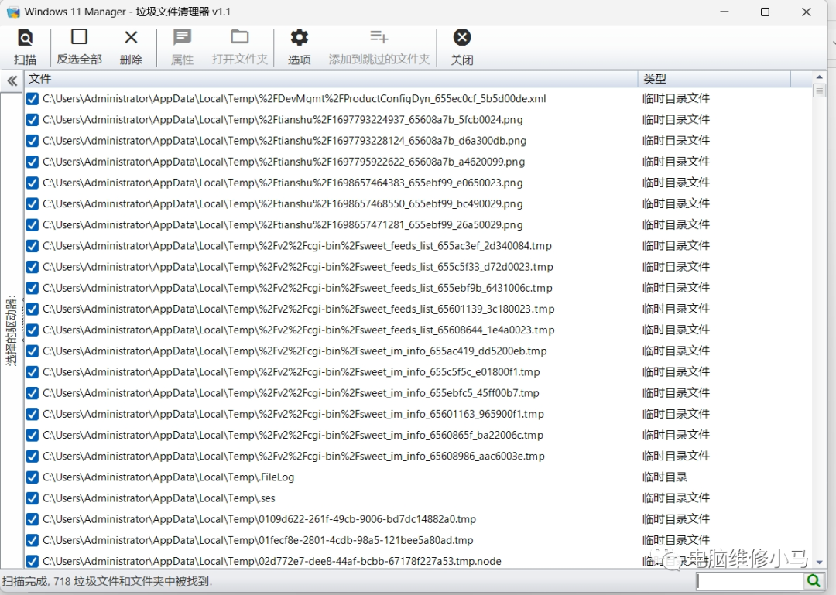Click the vertical scrollbar thumb
The image size is (836, 595).
point(820,90)
